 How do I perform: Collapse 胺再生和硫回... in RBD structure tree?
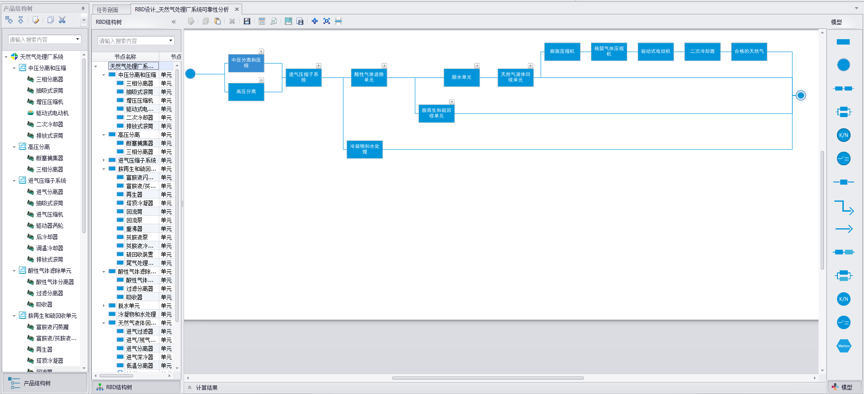[103, 169]
